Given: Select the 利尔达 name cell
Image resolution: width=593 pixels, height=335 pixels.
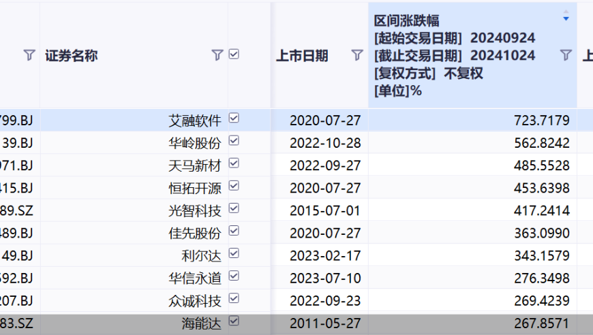Looking at the screenshot, I should coord(134,256).
